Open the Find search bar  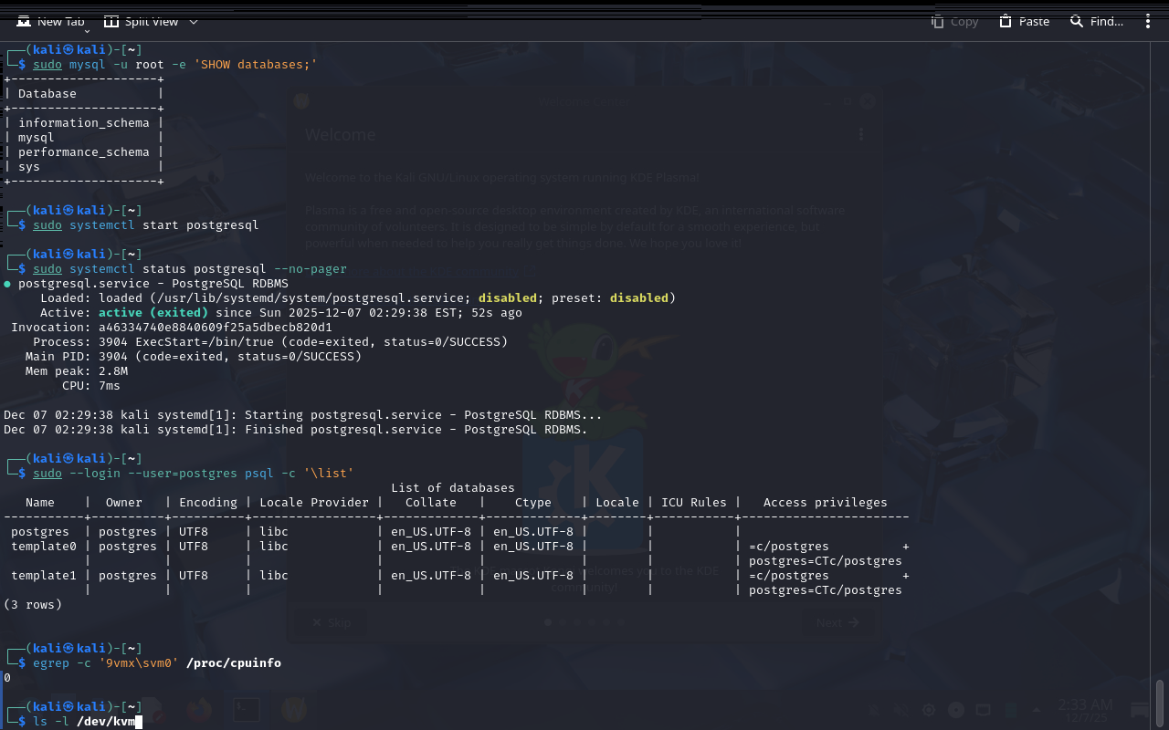pyautogui.click(x=1097, y=21)
